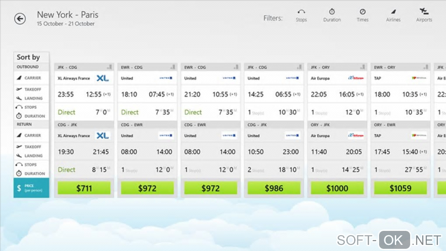Click the XL Airways France outbound carrier name
Image resolution: width=446 pixels, height=251 pixels.
tap(73, 78)
